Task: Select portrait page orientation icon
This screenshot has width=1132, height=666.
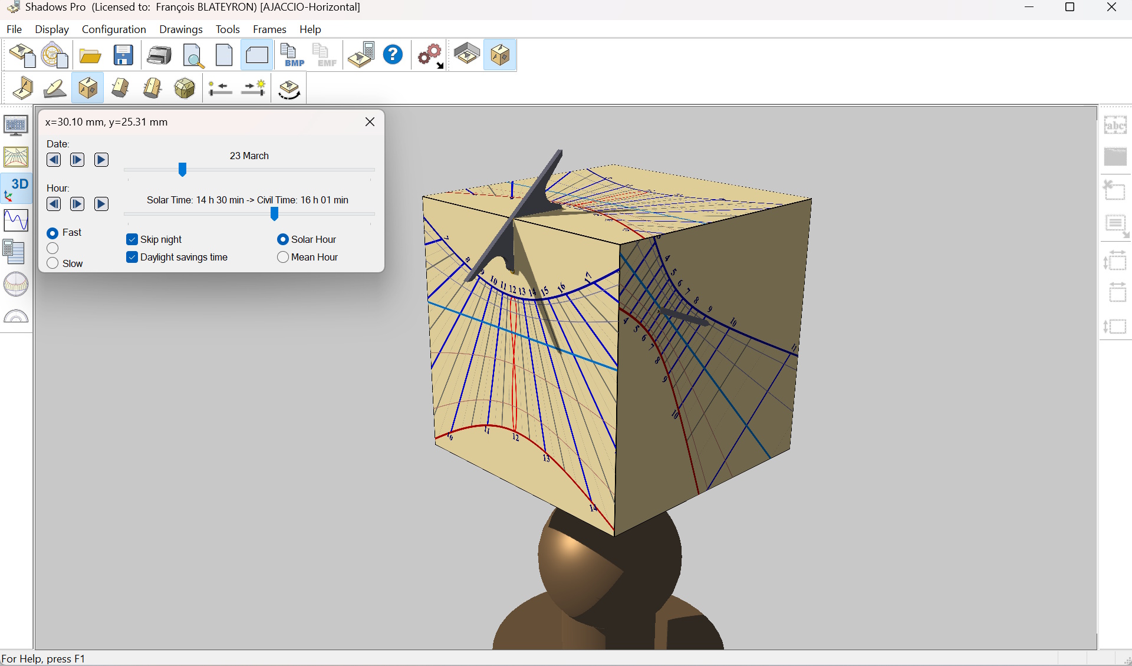Action: click(225, 55)
